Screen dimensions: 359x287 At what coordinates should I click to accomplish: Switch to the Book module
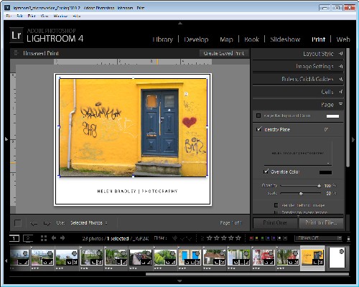pos(251,39)
